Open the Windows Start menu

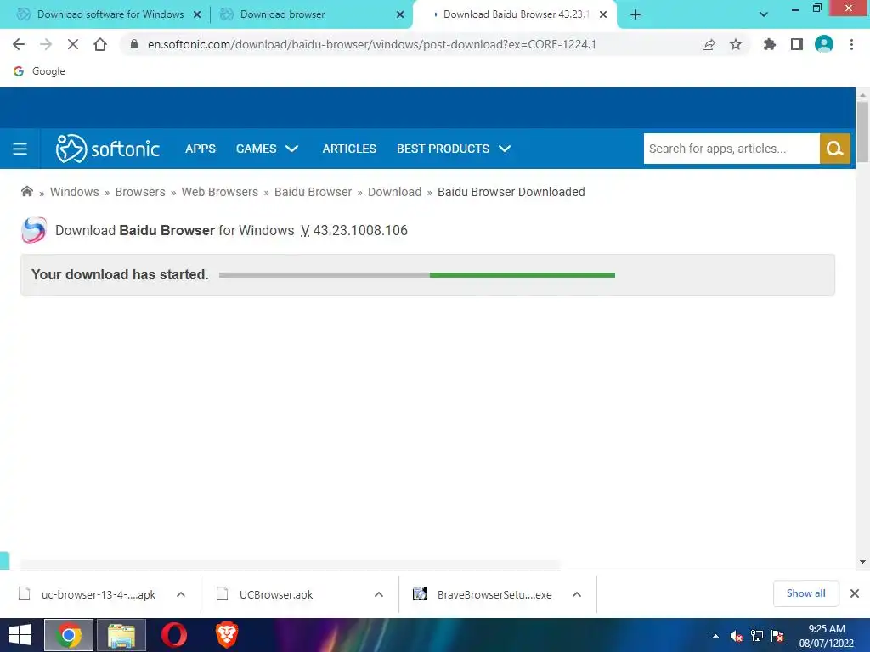point(20,635)
